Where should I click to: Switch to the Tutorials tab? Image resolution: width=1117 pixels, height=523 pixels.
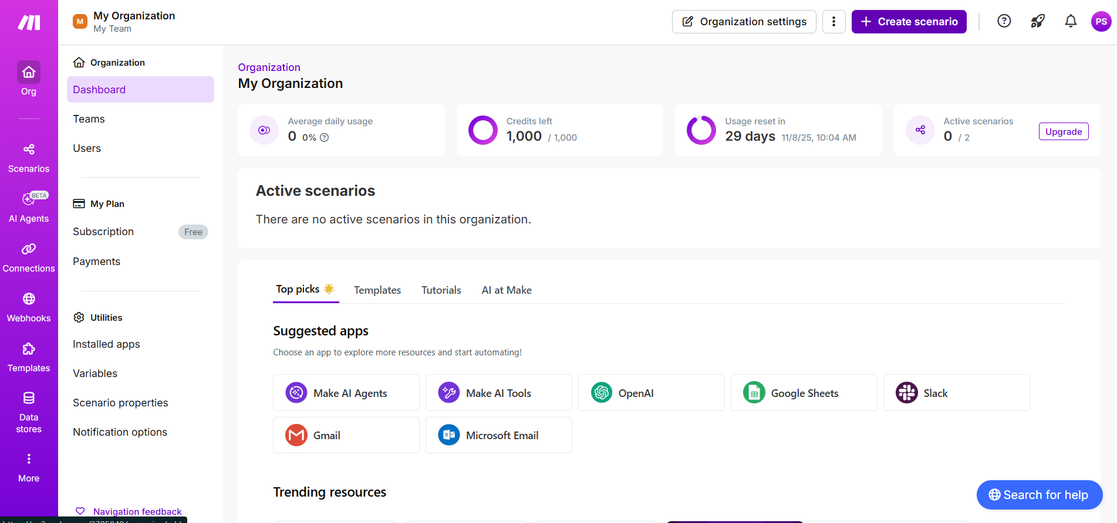[x=441, y=290]
